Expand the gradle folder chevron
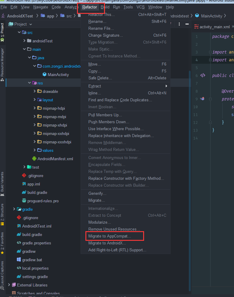The height and width of the screenshot is (297, 234). coord(14,209)
